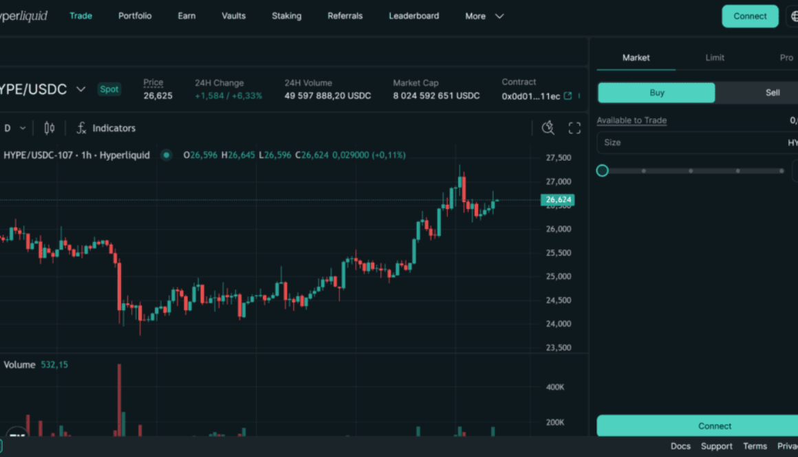Change the candlestick chart type
798x457 pixels.
(50, 128)
